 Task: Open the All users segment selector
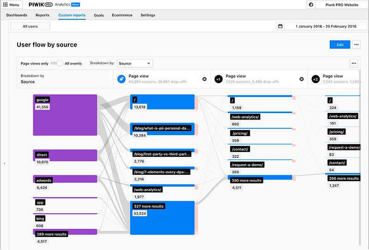(x=30, y=26)
